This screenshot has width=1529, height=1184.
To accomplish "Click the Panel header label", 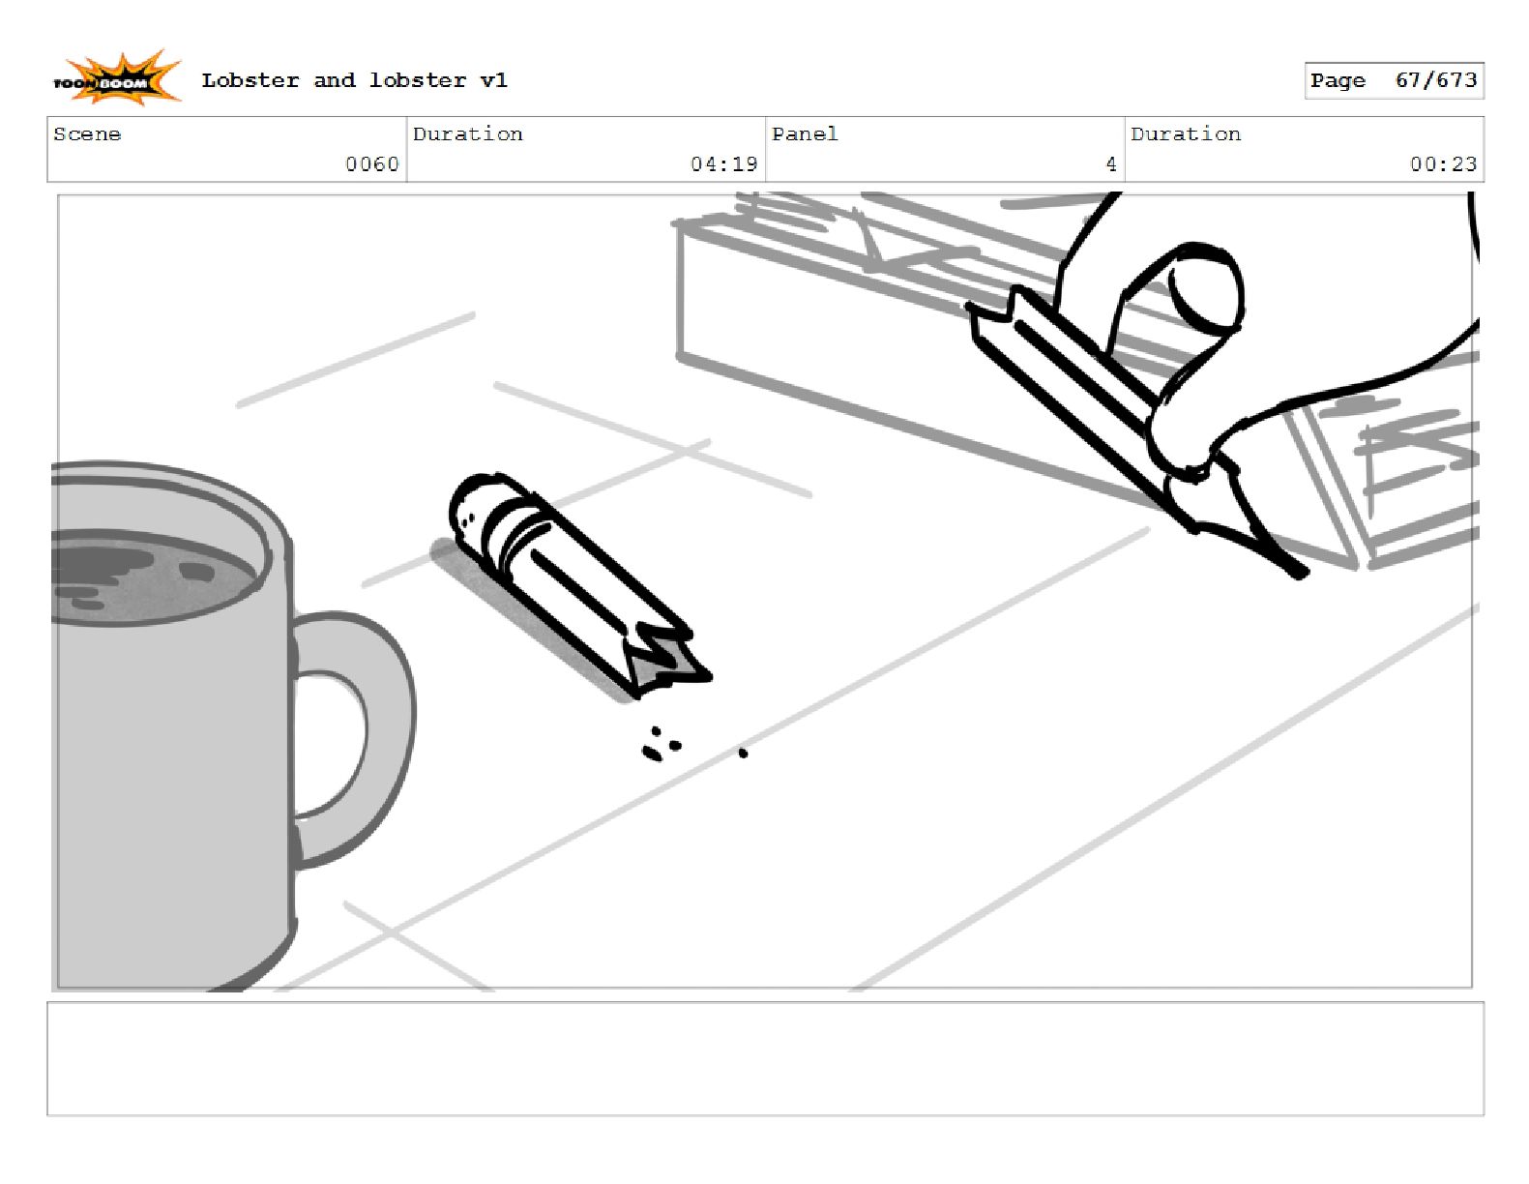I will [x=805, y=134].
